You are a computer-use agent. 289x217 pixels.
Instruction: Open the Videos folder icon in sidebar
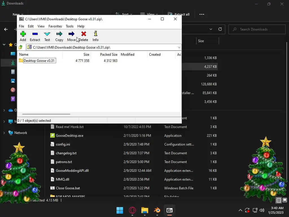[13, 99]
